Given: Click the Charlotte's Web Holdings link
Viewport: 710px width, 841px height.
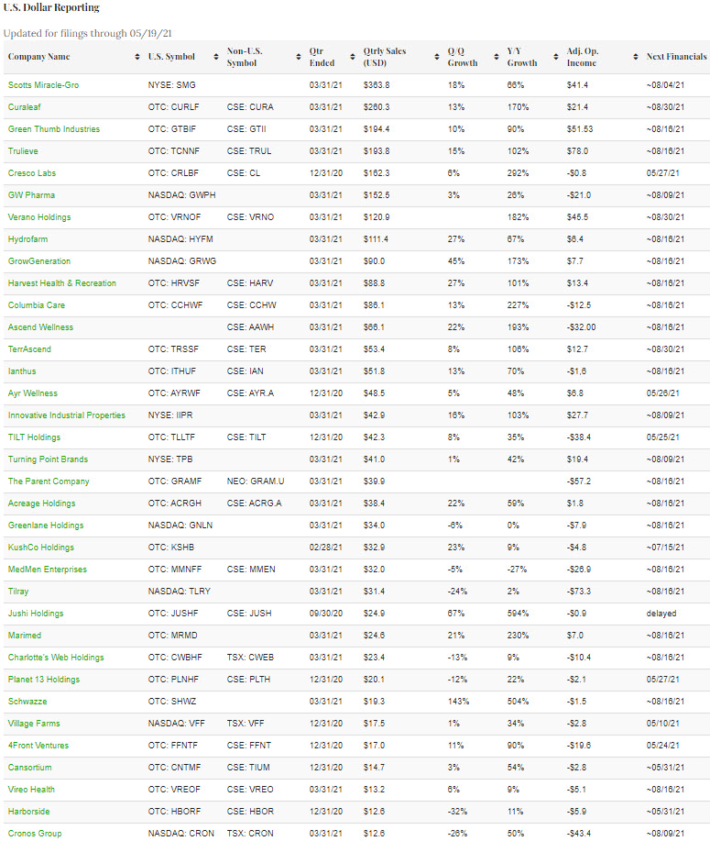Looking at the screenshot, I should click(56, 658).
